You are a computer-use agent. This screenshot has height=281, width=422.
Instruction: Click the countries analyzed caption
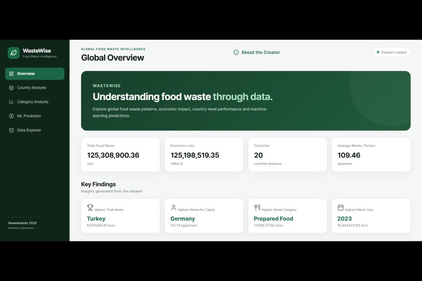click(x=268, y=163)
